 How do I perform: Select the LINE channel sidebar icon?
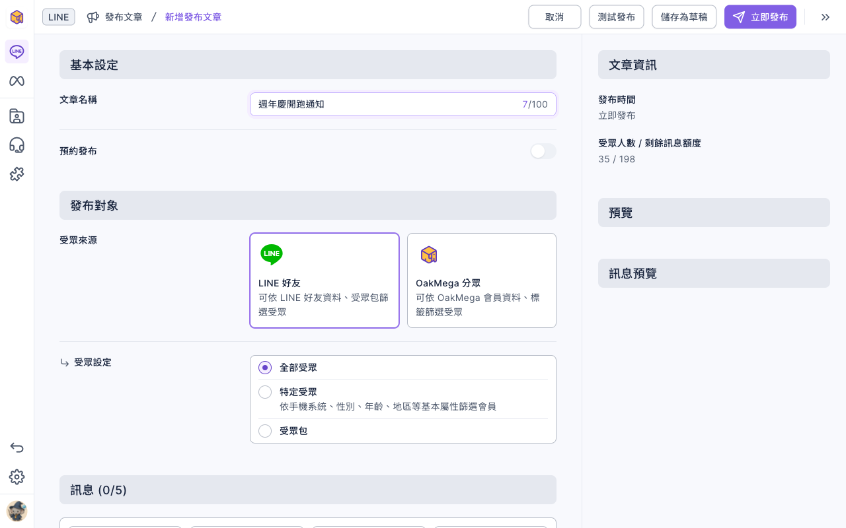coord(17,51)
